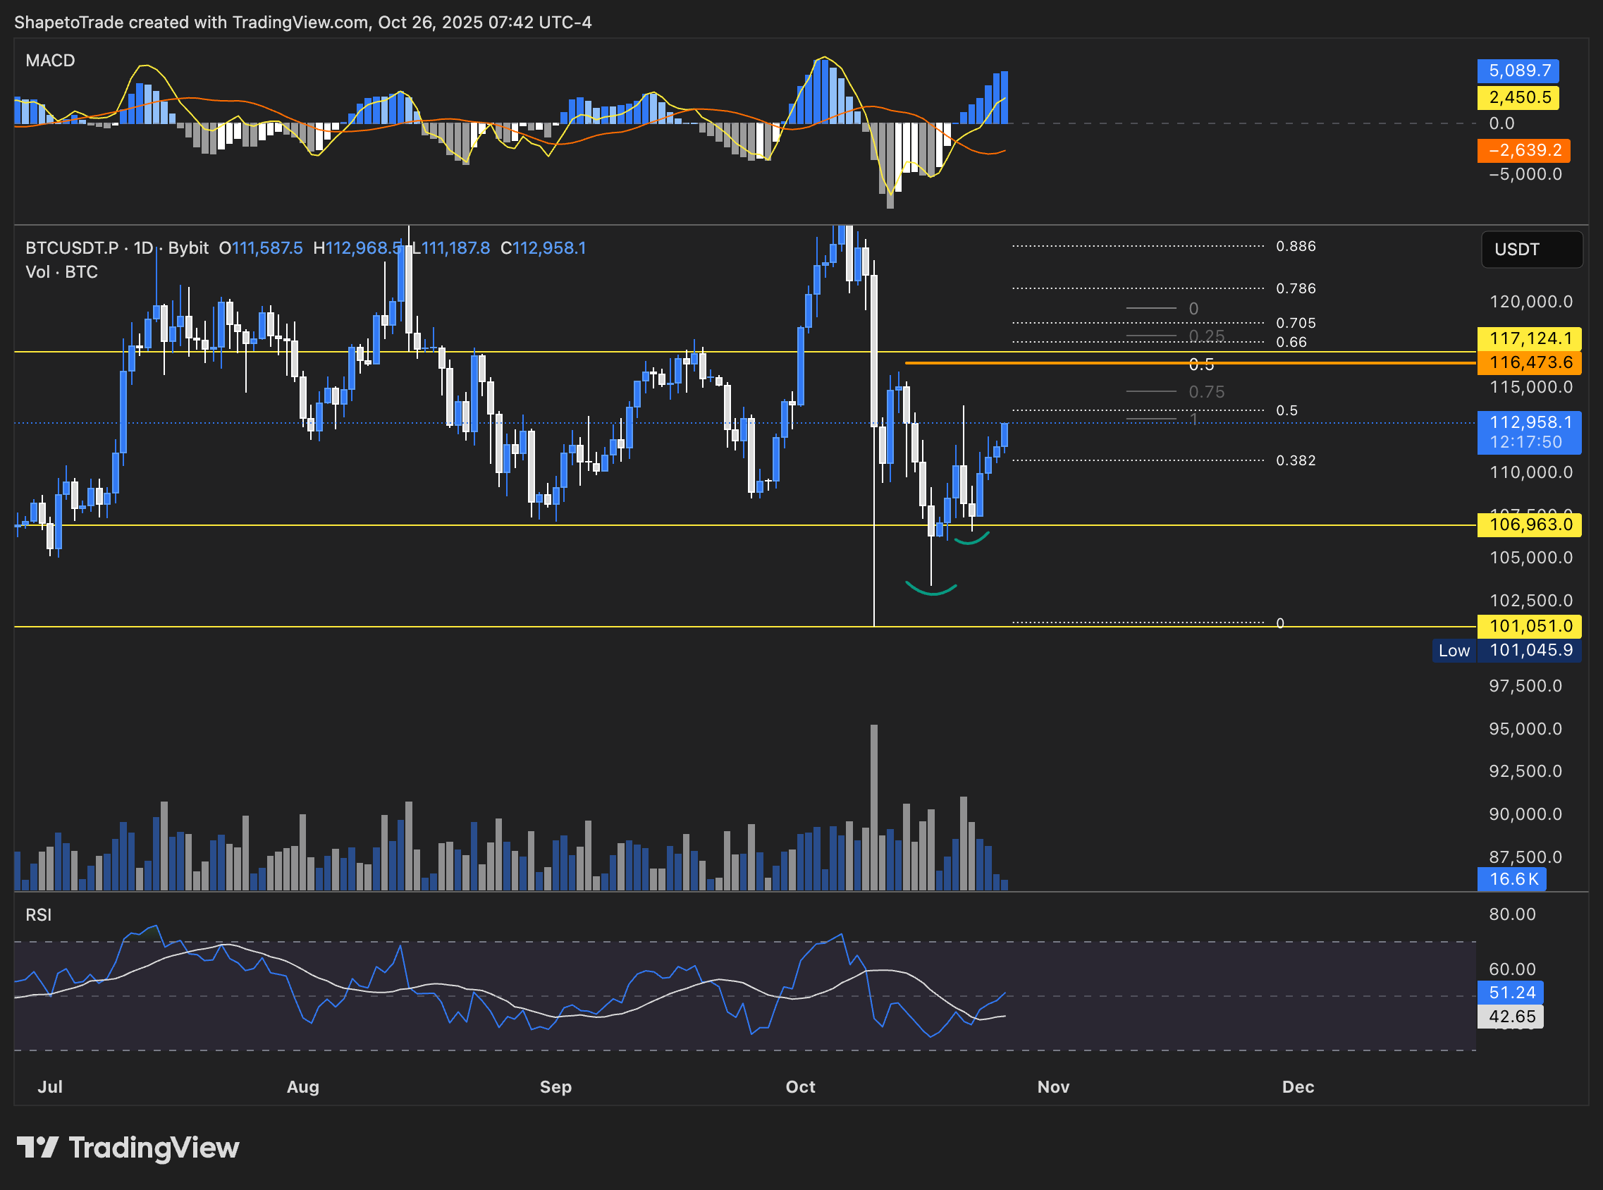Viewport: 1603px width, 1190px height.
Task: Select the 0.382 Fibonacci level label
Action: pos(1296,460)
